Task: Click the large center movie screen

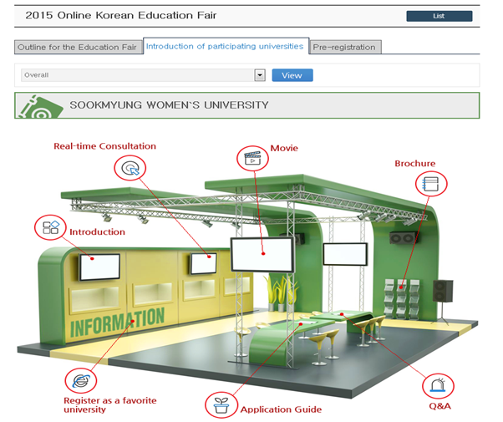Action: coord(262,255)
